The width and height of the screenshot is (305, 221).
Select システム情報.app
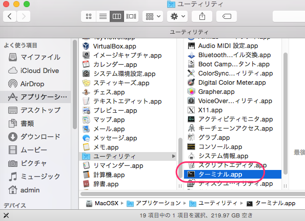[x=233, y=156]
